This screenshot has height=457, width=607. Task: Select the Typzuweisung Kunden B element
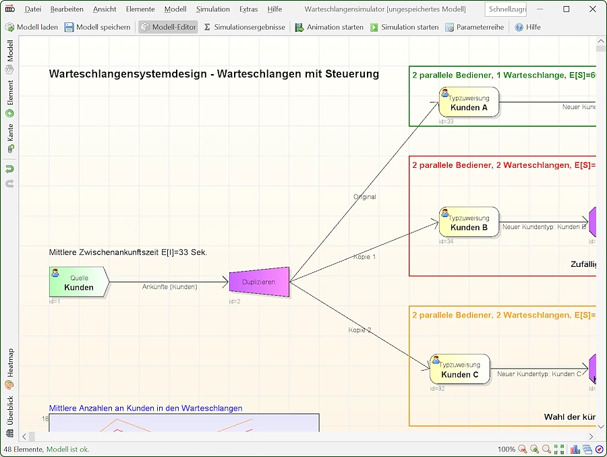coord(469,222)
